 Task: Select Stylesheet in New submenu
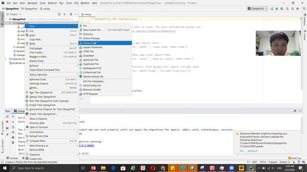(105, 55)
